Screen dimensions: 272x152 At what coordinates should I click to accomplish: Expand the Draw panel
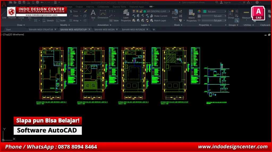click(21, 25)
